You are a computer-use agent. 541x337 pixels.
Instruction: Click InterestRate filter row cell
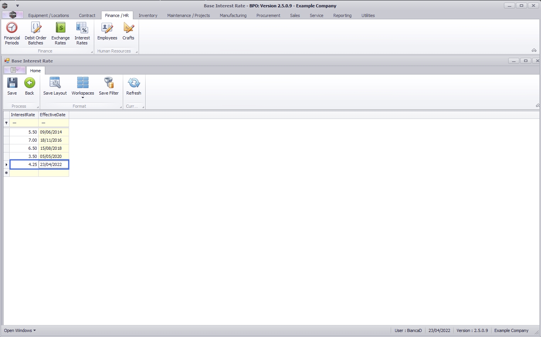click(x=24, y=123)
